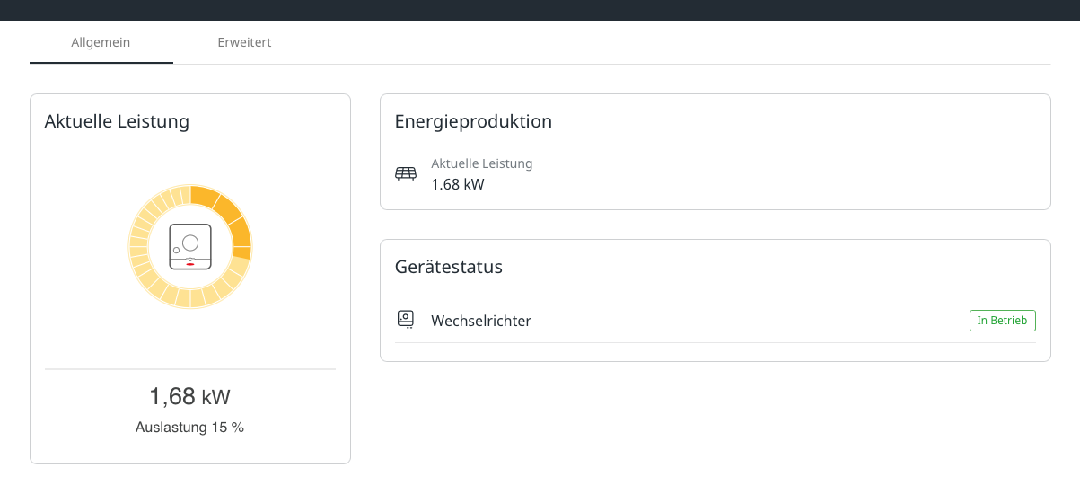Click the Energieproduktion card heading
Viewport: 1080px width, 503px height.
click(473, 121)
